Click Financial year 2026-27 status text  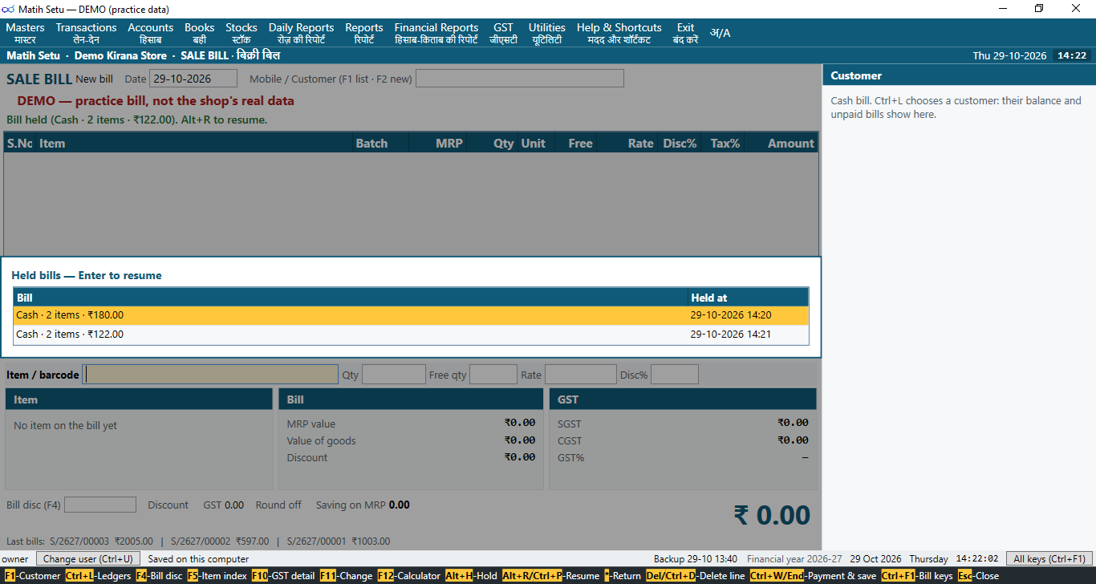794,558
